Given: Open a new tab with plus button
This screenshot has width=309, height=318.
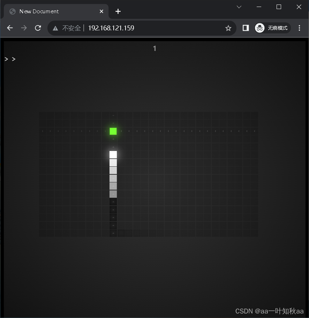Looking at the screenshot, I should tap(118, 12).
